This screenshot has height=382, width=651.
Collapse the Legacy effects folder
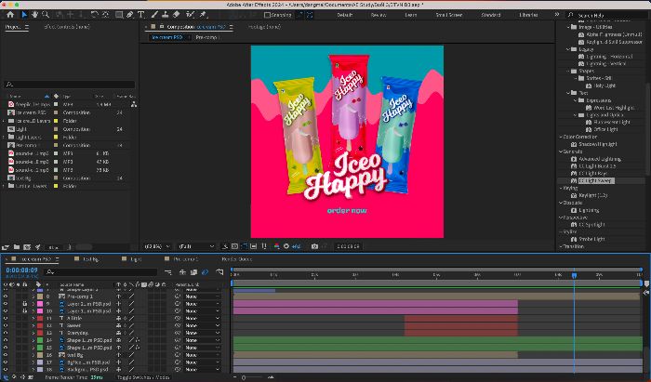(x=568, y=49)
